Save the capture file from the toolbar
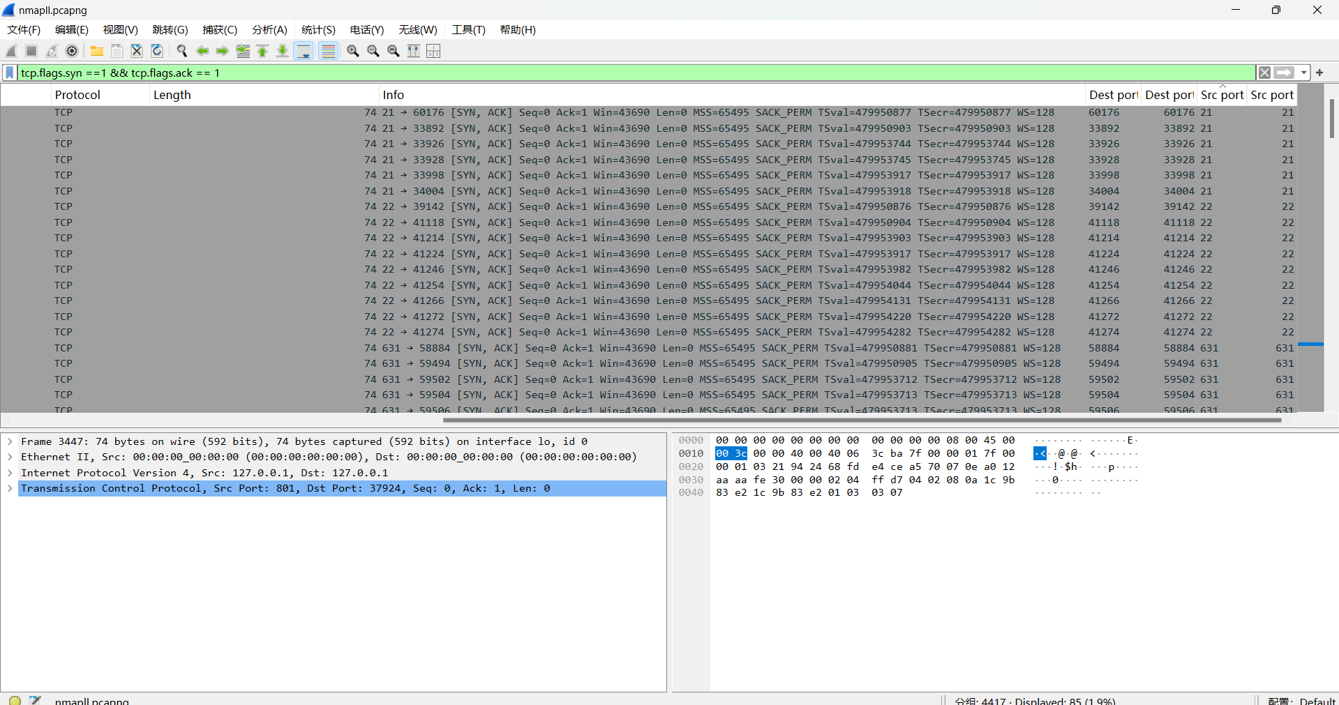Screen dimensions: 1339x705 click(x=117, y=51)
